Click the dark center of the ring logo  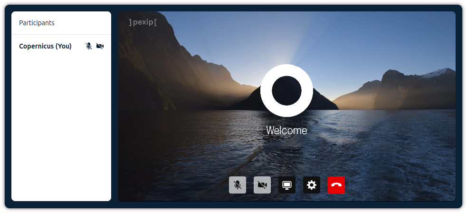click(x=286, y=90)
